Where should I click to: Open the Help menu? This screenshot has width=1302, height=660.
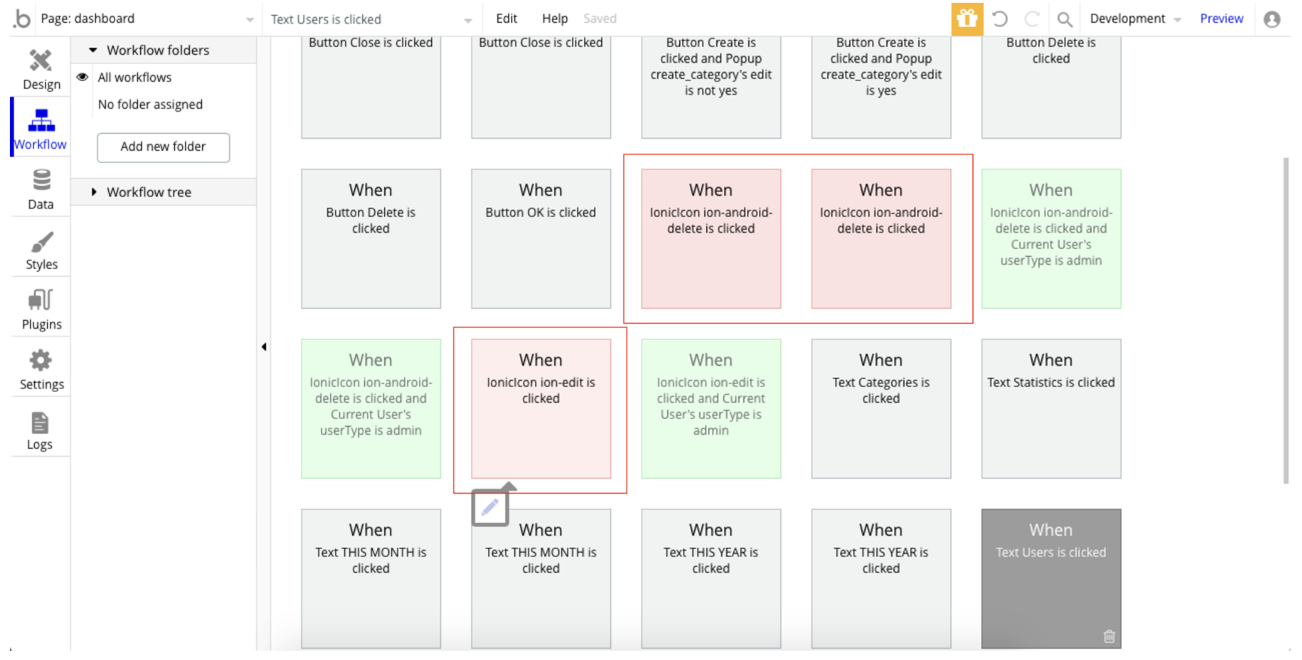554,19
